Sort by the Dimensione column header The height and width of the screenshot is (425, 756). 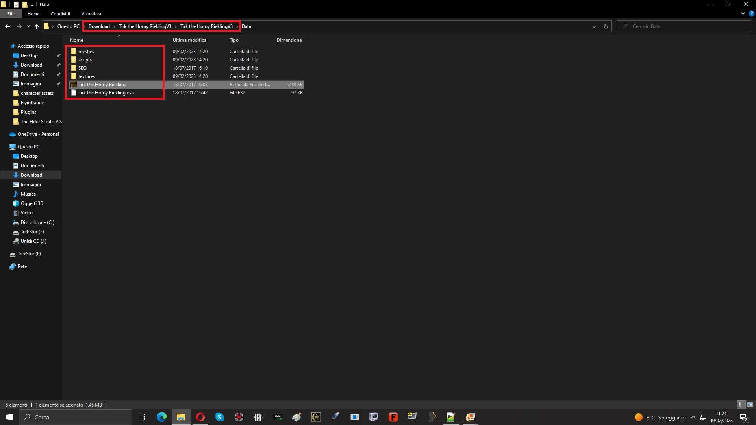pos(289,40)
